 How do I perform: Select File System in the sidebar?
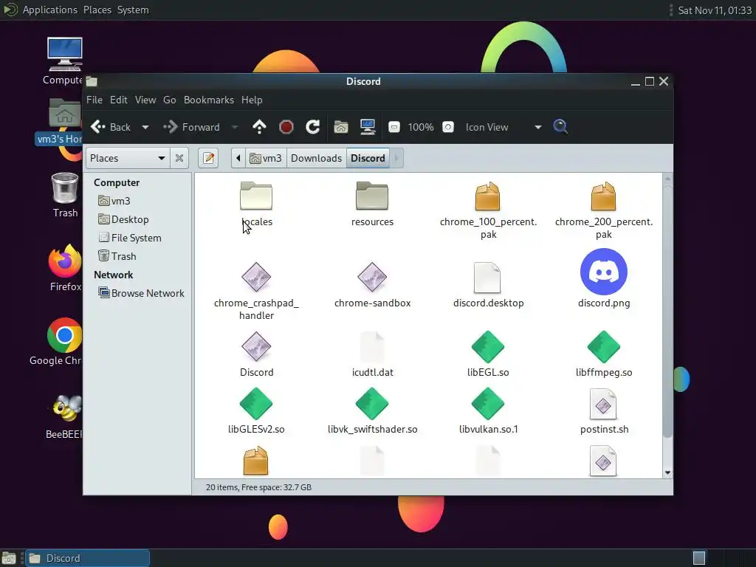(x=130, y=238)
